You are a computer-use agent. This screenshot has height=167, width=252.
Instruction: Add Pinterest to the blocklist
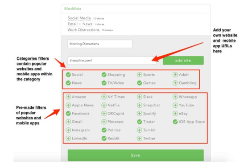(104, 122)
